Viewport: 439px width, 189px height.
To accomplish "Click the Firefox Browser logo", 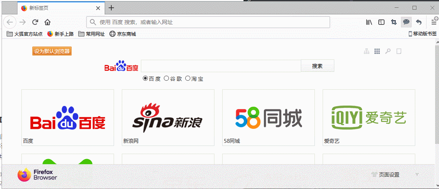I will (37, 175).
